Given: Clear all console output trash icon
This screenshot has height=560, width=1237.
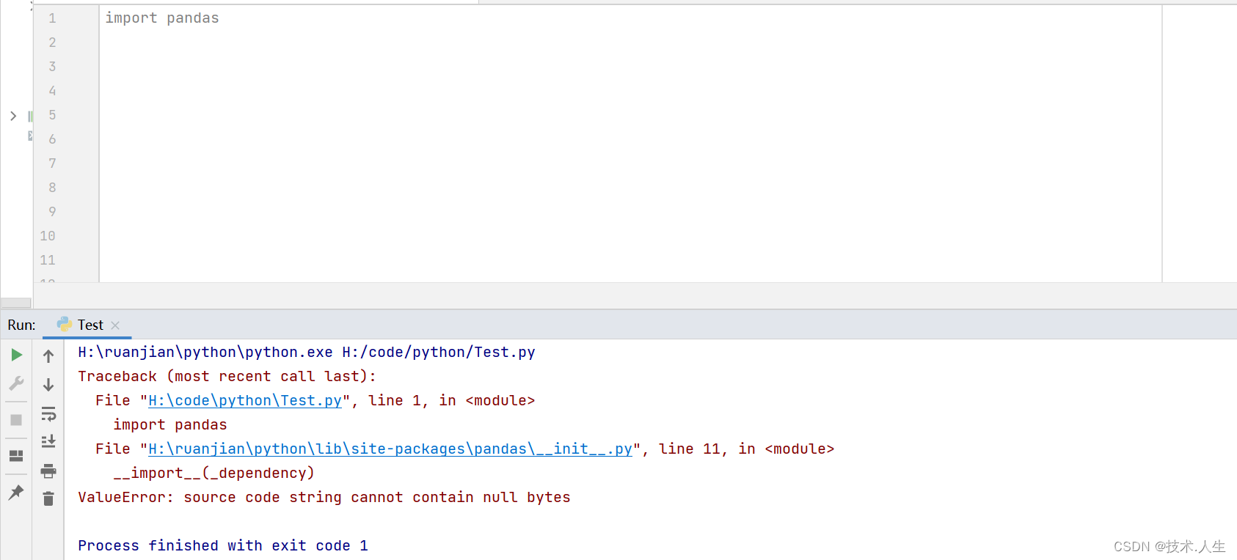Looking at the screenshot, I should click(48, 499).
